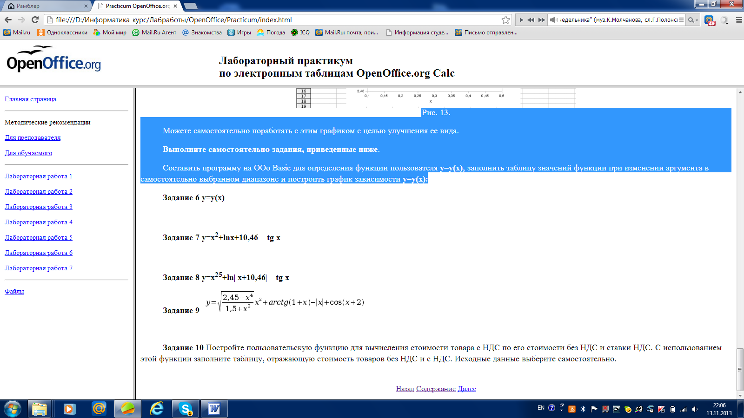Open Главная страница link

[x=30, y=99]
